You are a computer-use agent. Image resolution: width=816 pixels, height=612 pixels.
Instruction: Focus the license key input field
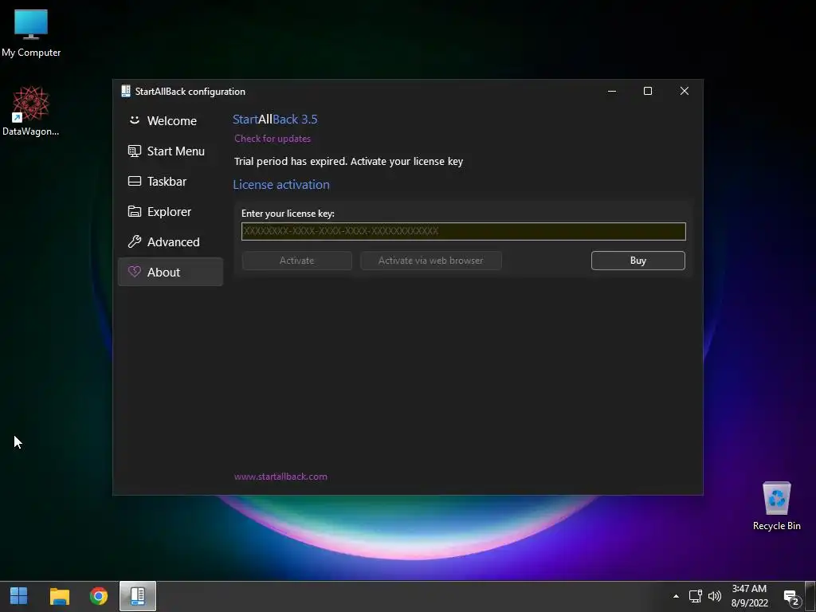[x=463, y=231]
